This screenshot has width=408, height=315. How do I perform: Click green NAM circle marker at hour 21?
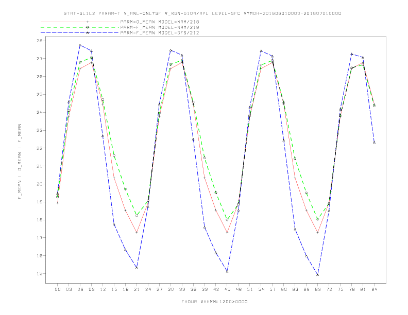pos(137,216)
